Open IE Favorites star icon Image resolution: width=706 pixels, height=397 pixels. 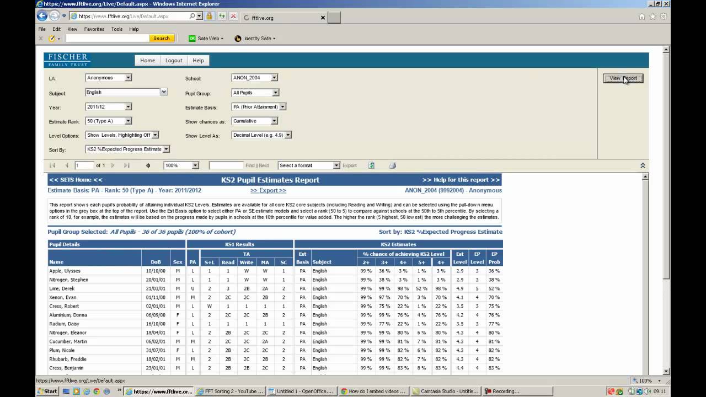tap(652, 17)
